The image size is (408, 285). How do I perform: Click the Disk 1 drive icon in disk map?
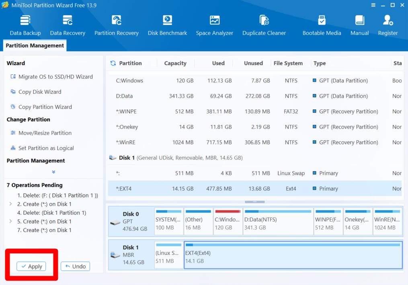tap(115, 255)
